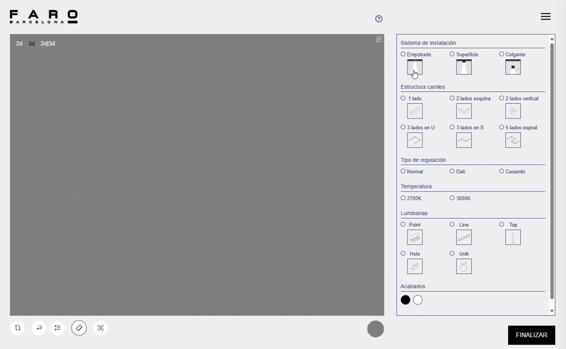Viewport: 566px width, 349px height.
Task: Choose the 3000K temperature radio button
Action: 453,198
